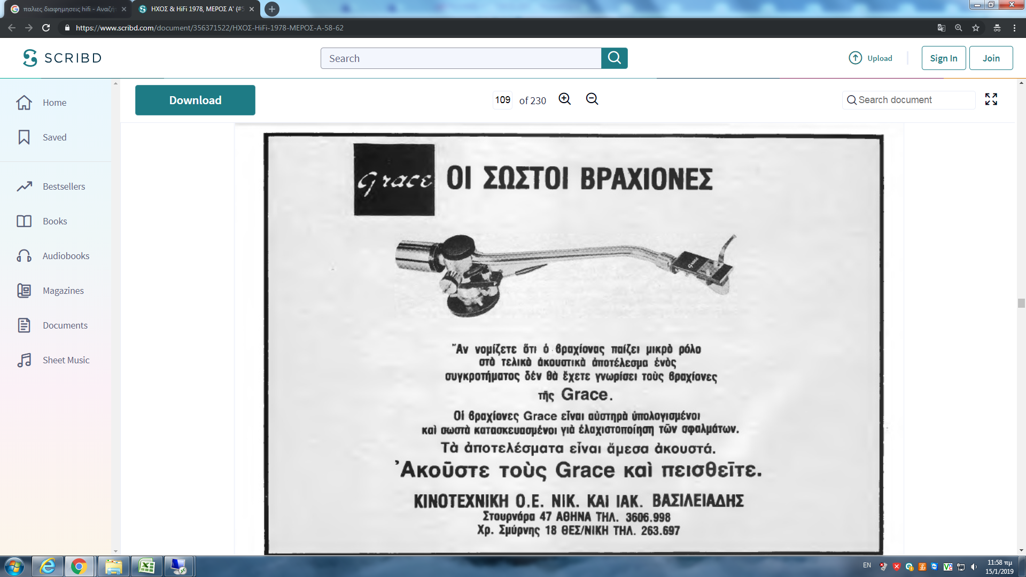Open a new browser tab
This screenshot has width=1026, height=577.
[x=272, y=9]
